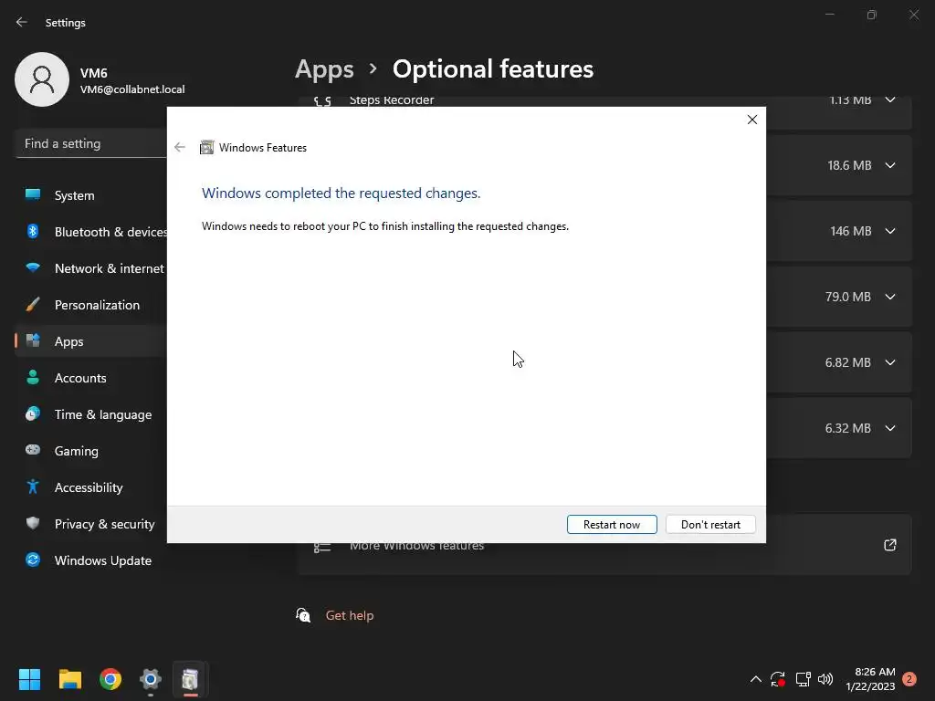Launch Google Chrome from taskbar
The width and height of the screenshot is (935, 701).
[110, 679]
